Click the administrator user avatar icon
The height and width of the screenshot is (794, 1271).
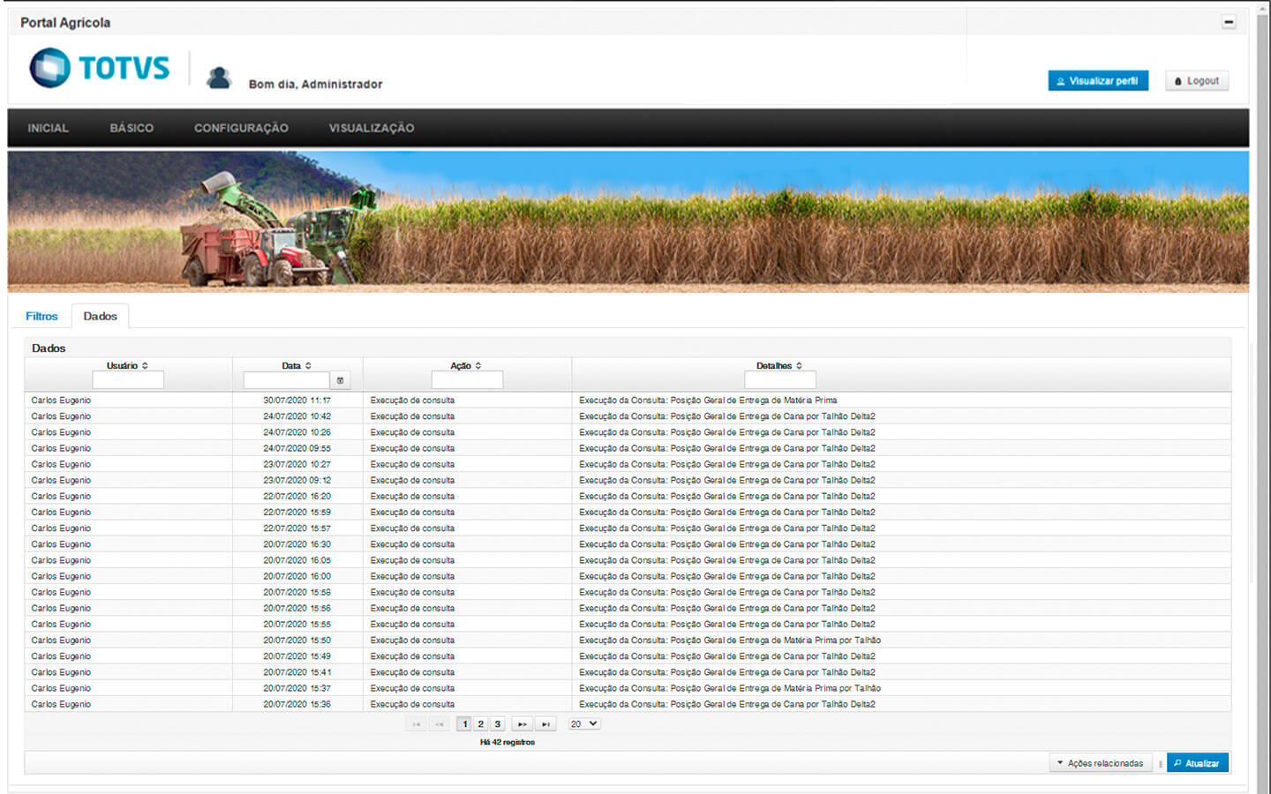(x=218, y=79)
